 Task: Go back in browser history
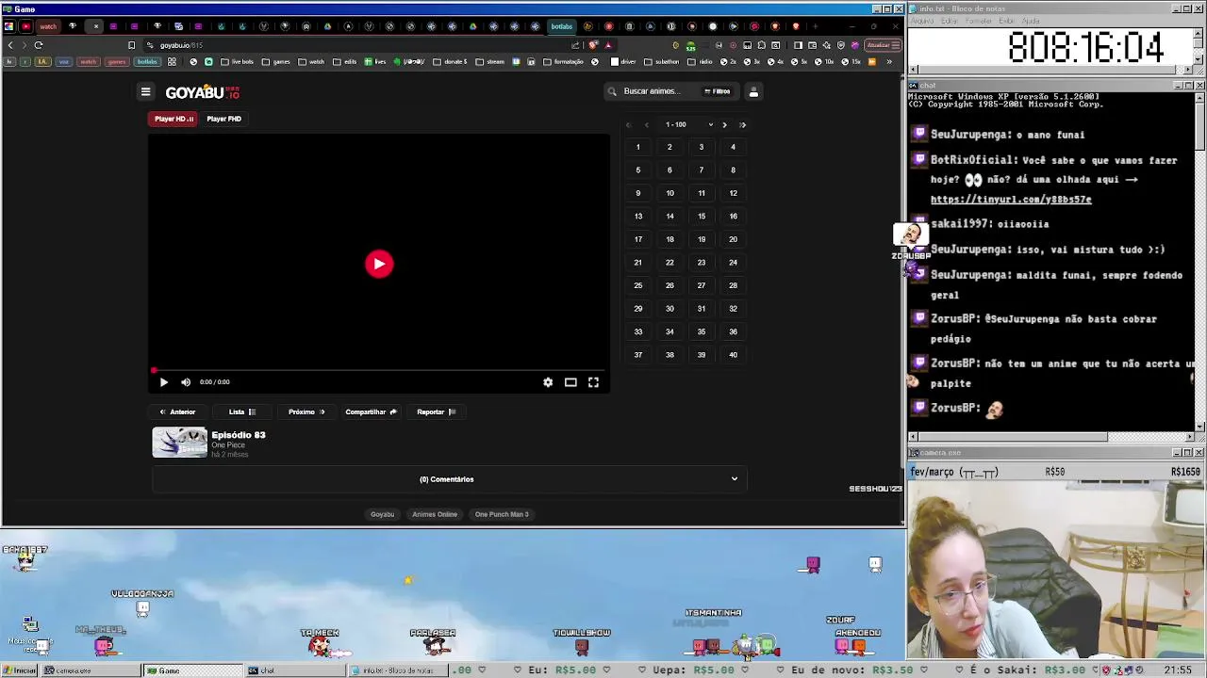tap(10, 45)
